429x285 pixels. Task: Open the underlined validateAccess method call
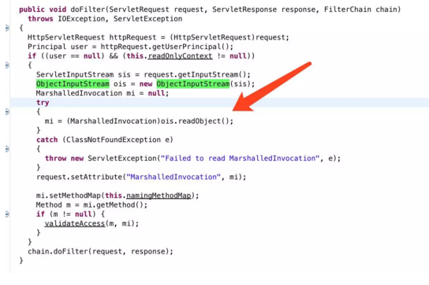tap(75, 223)
